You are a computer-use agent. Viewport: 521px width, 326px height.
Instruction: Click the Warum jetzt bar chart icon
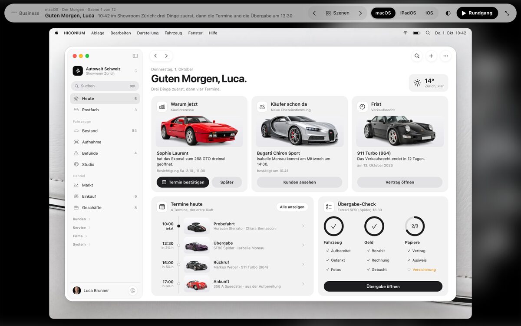click(162, 106)
